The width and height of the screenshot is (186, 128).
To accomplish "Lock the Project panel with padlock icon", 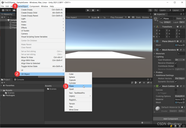I will 148,79.
